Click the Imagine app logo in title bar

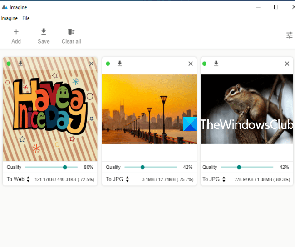click(5, 7)
